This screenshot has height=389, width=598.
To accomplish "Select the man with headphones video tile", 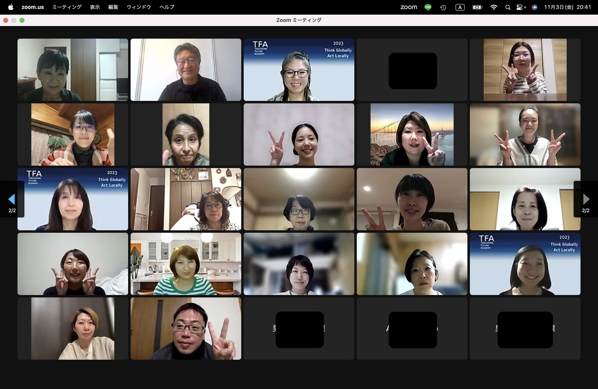I will click(186, 70).
